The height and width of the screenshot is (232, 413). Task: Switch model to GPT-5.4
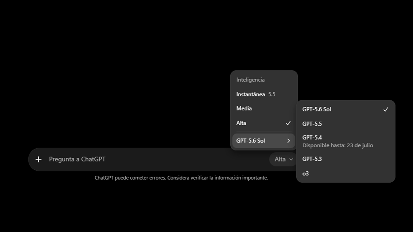345,141
